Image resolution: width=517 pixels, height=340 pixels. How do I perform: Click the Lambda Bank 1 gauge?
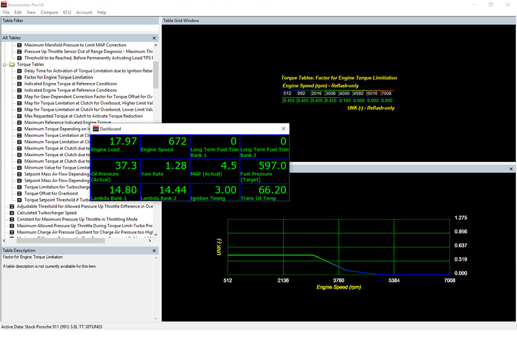pyautogui.click(x=115, y=192)
